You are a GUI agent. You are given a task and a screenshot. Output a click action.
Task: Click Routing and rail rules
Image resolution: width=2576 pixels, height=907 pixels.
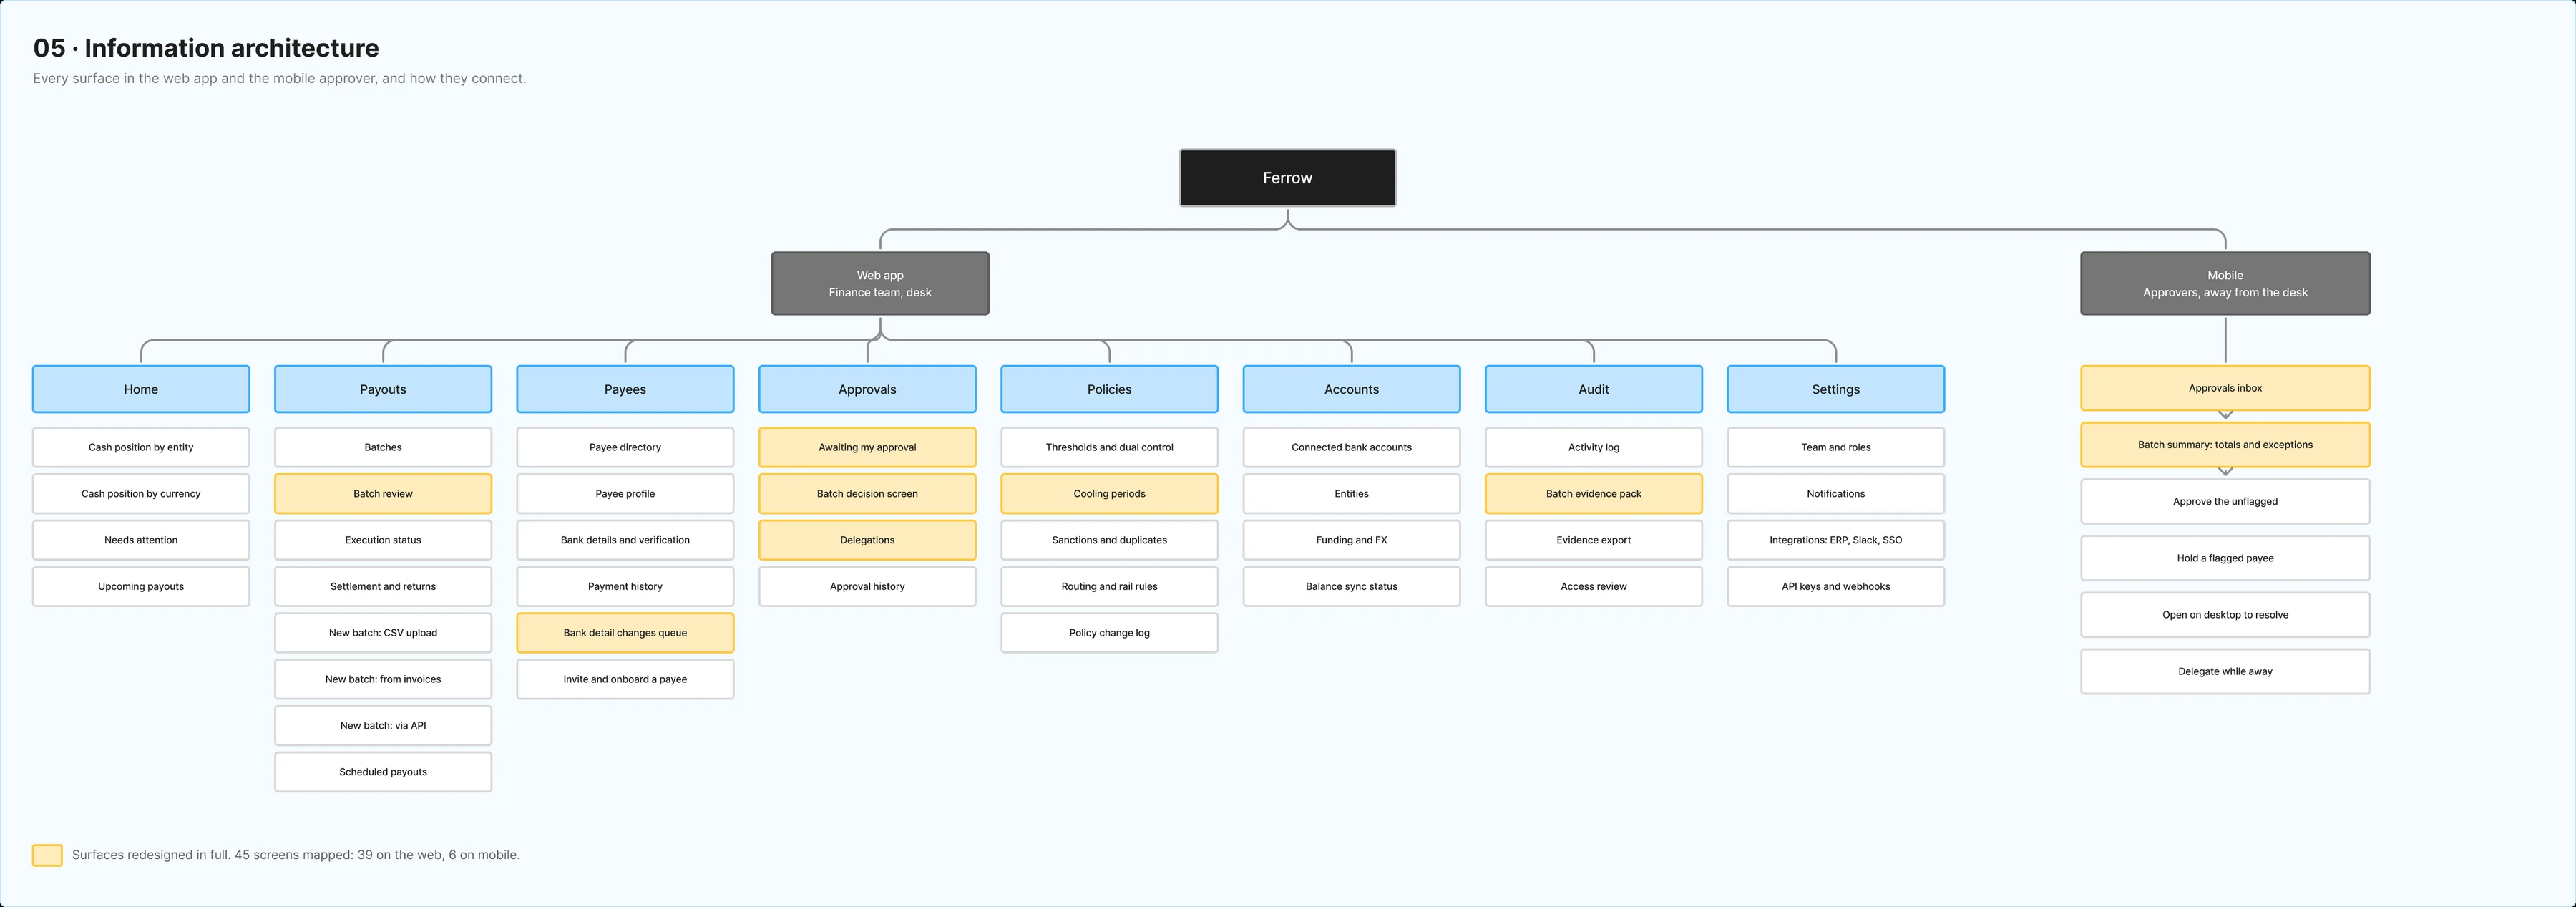coord(1109,586)
